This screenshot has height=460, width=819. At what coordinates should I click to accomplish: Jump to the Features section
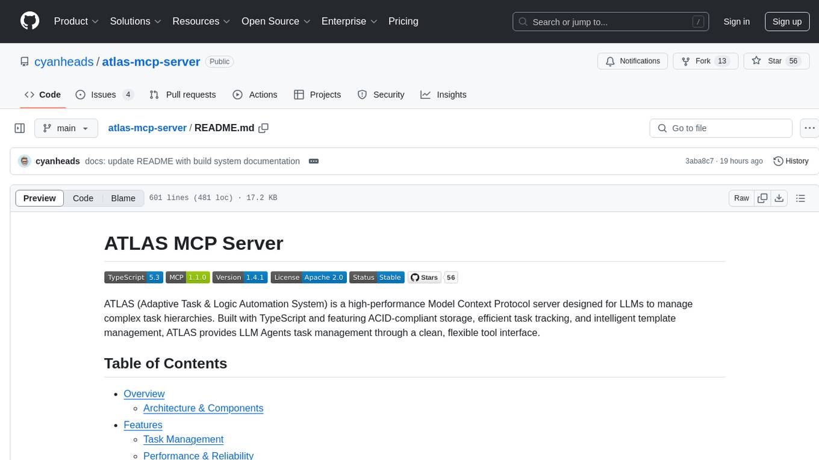pos(143,425)
